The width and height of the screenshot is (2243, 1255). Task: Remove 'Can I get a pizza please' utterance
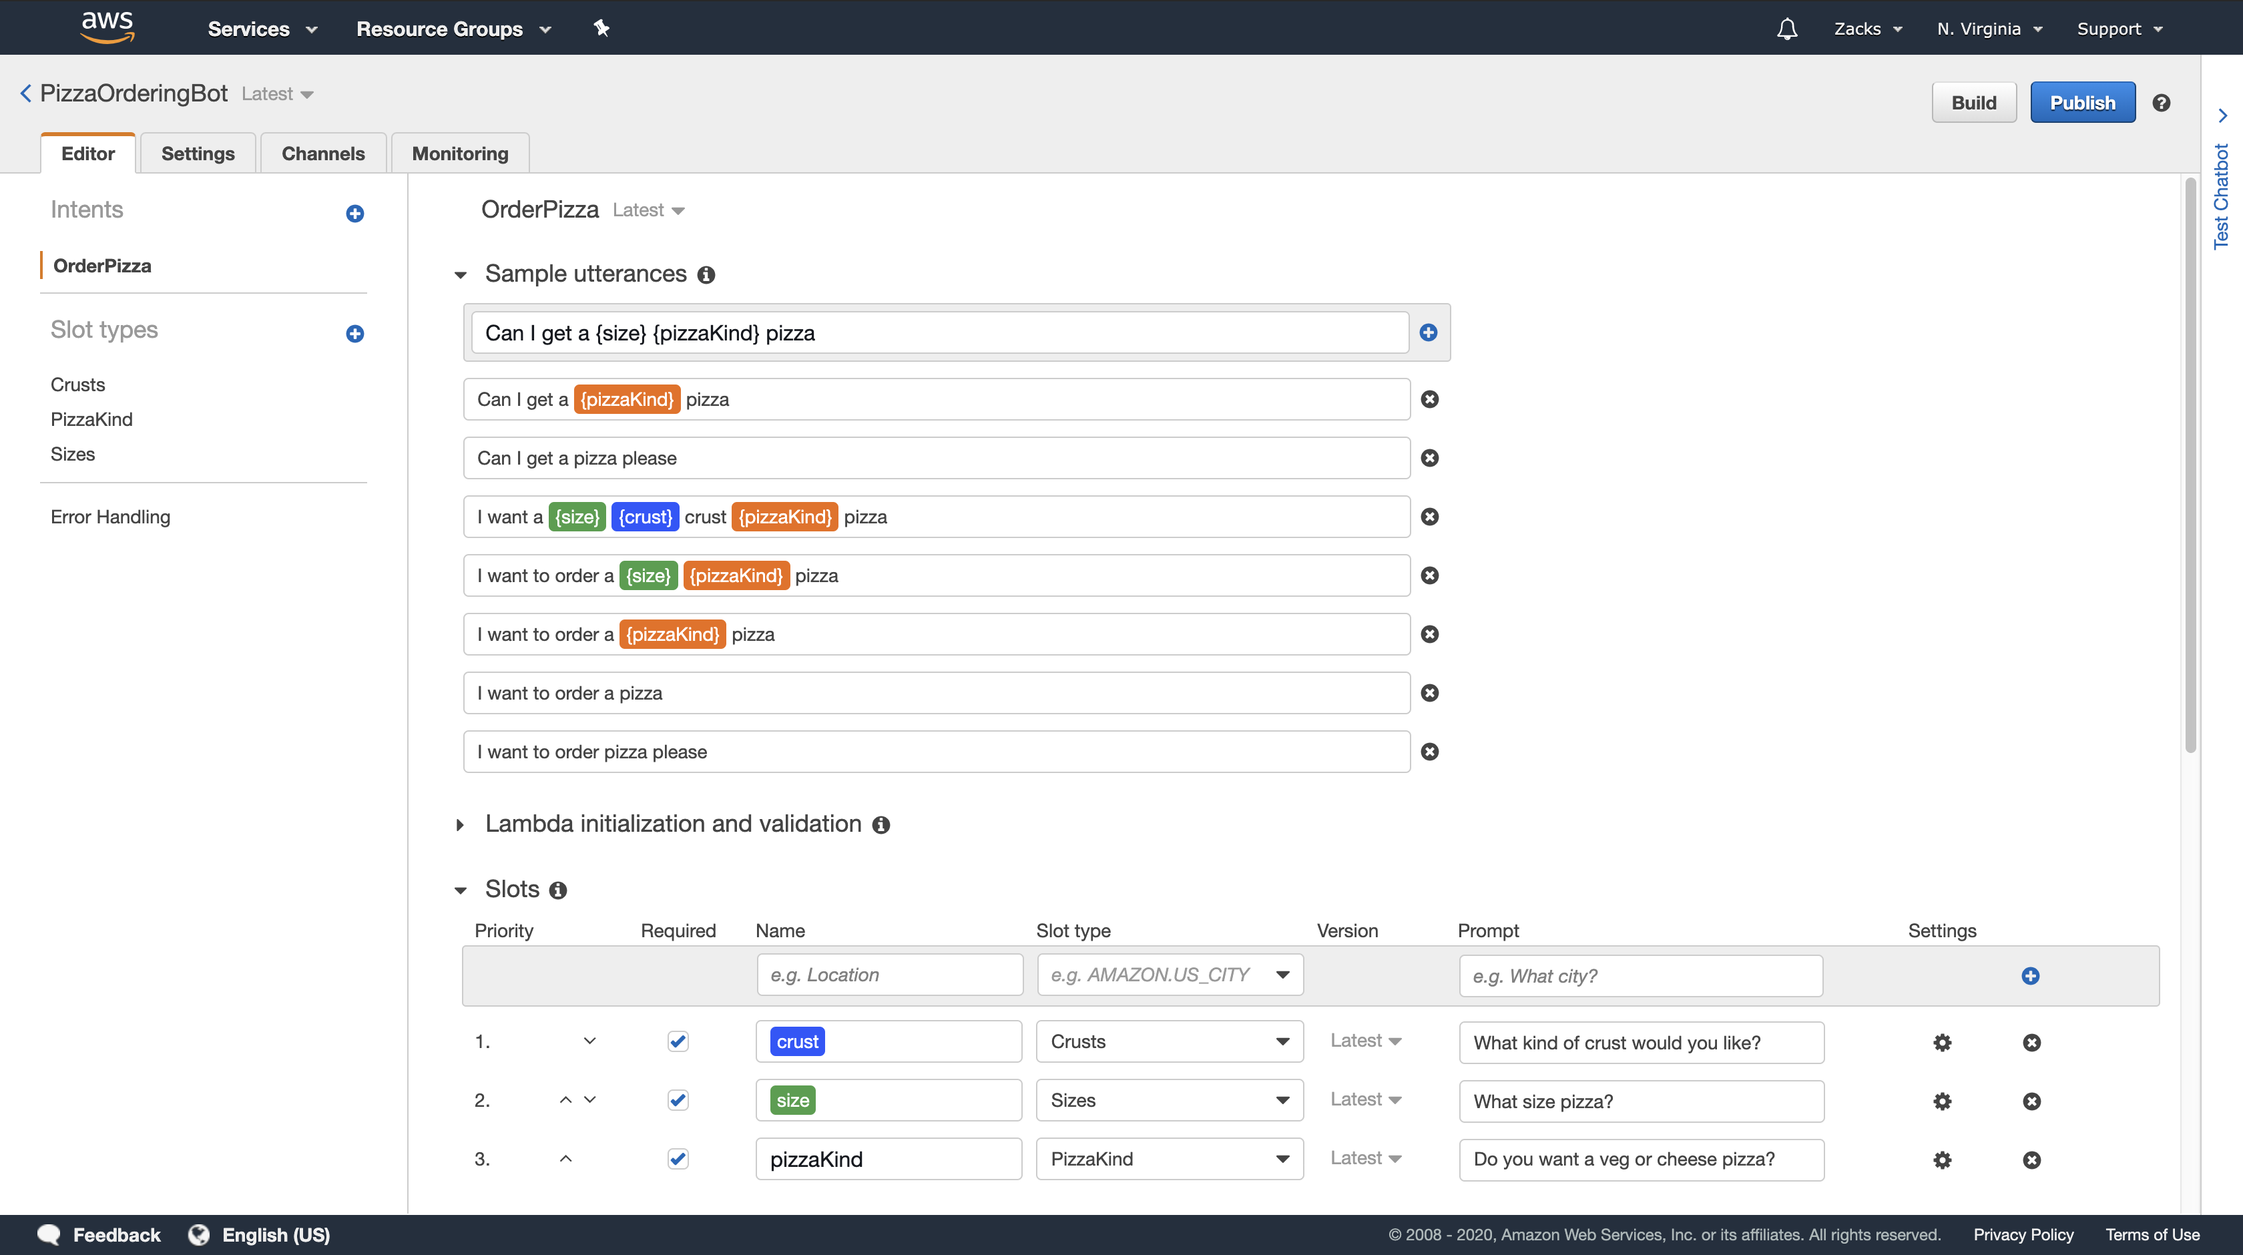coord(1430,458)
